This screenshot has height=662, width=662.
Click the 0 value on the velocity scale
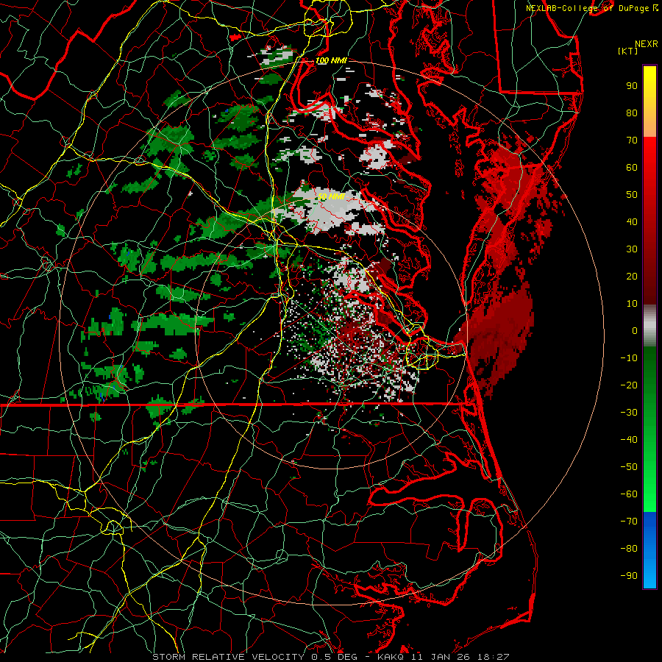point(635,330)
